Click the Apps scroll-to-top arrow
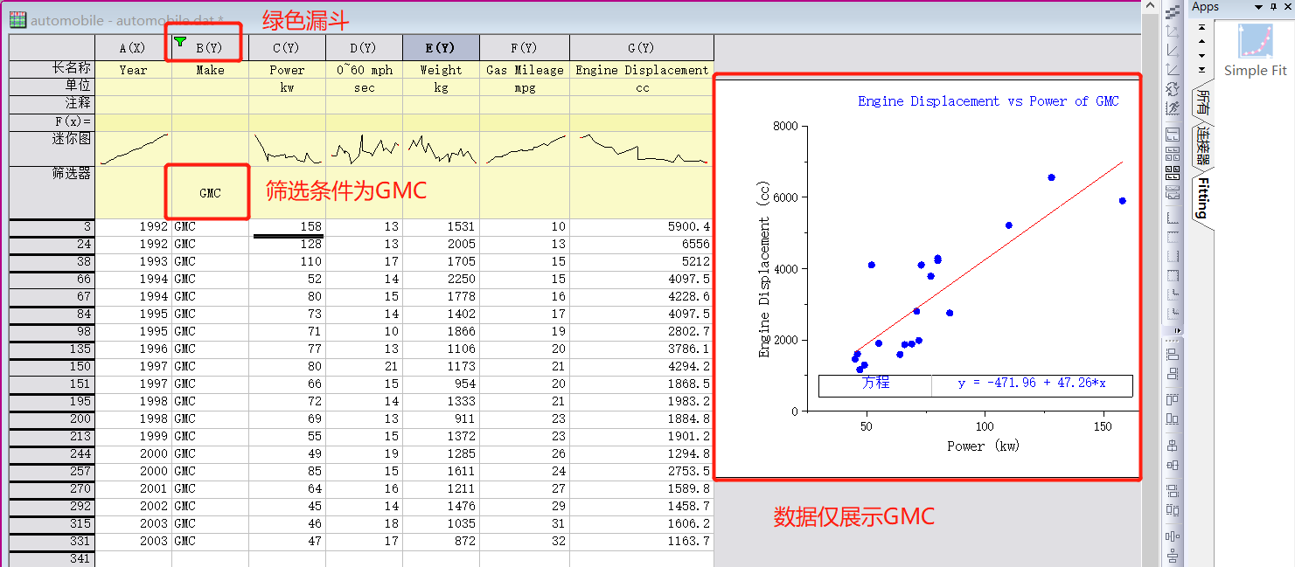 click(1201, 27)
